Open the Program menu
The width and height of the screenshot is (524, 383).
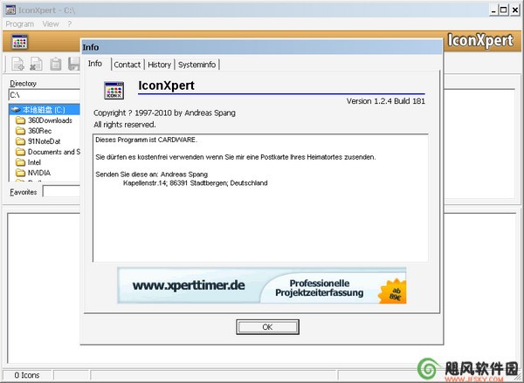pyautogui.click(x=20, y=24)
